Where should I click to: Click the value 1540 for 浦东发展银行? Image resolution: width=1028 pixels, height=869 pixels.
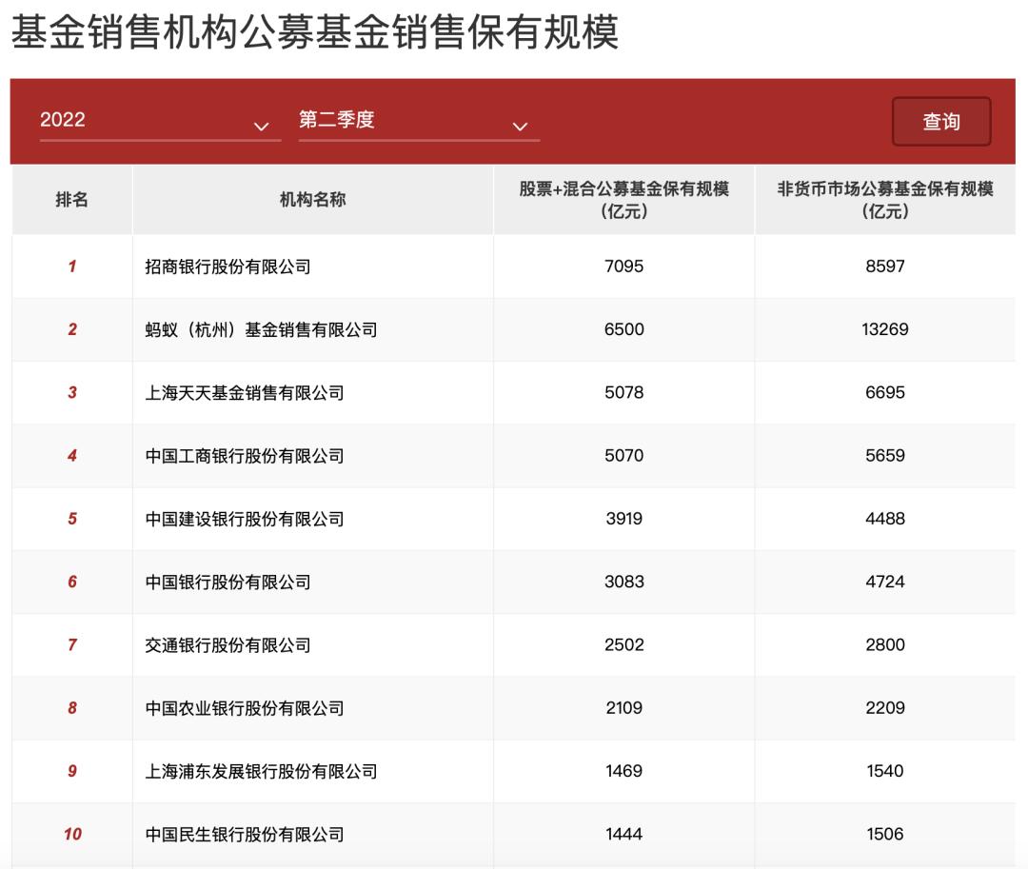[885, 771]
